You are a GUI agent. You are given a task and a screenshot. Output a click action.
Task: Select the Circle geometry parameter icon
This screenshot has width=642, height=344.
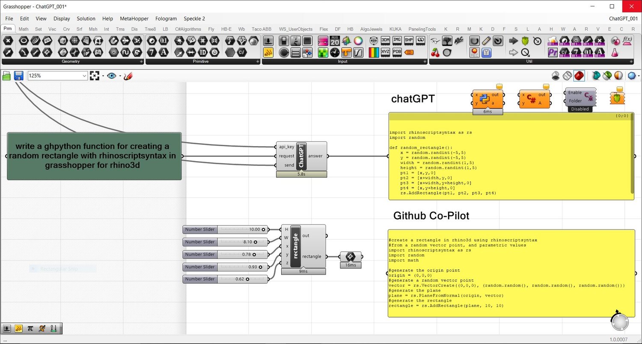[x=24, y=41]
